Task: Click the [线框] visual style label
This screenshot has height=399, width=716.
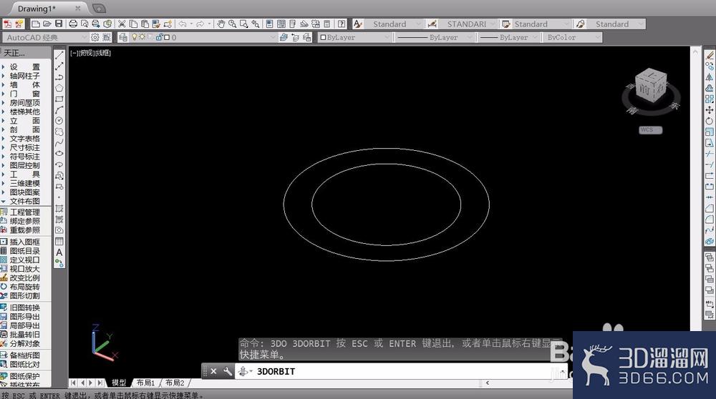Action: (x=102, y=53)
